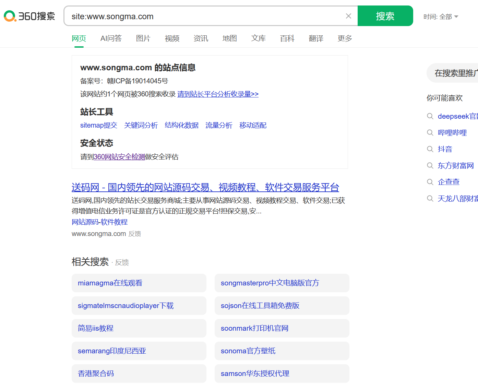Open the 关键词分析 tool link

click(x=141, y=125)
